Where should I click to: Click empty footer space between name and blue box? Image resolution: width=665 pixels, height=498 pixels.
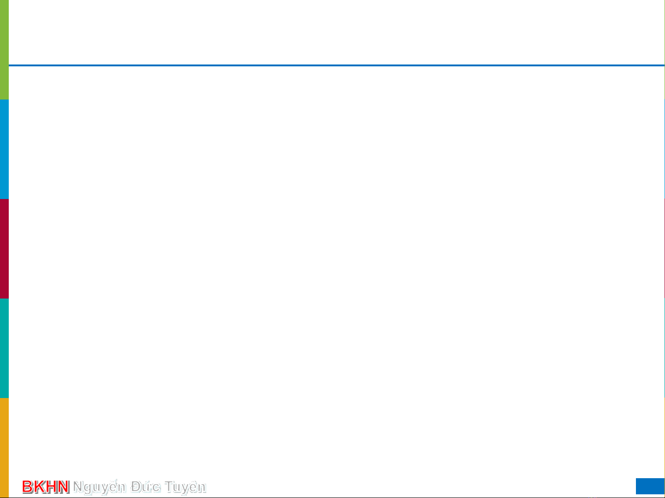(x=415, y=486)
